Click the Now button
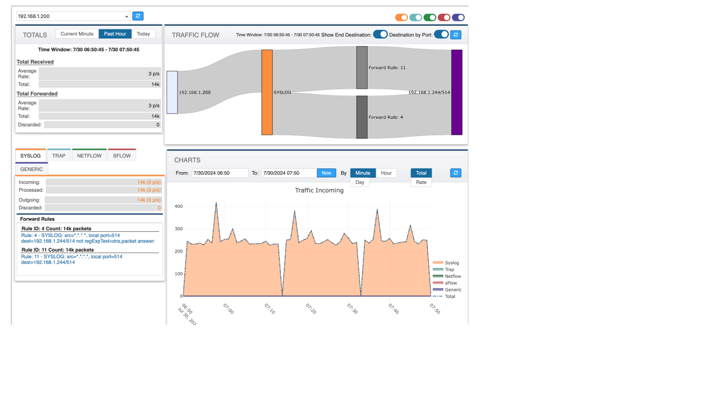The height and width of the screenshot is (404, 718). 326,173
